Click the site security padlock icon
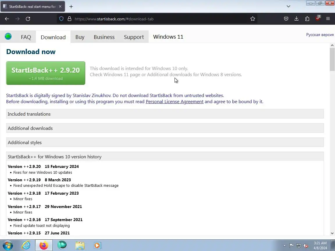The width and height of the screenshot is (335, 251). (x=70, y=19)
